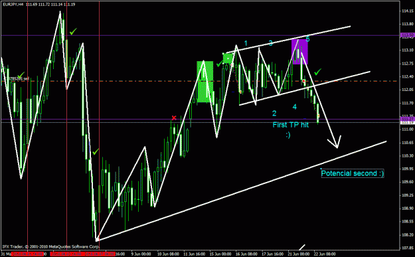Select the cyan wave label 4
This screenshot has width=415, height=257.
pos(295,107)
